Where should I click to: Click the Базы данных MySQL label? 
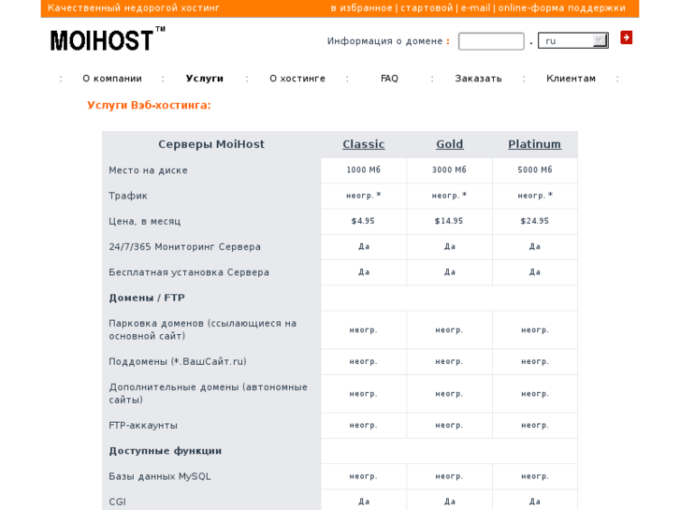coord(160,476)
